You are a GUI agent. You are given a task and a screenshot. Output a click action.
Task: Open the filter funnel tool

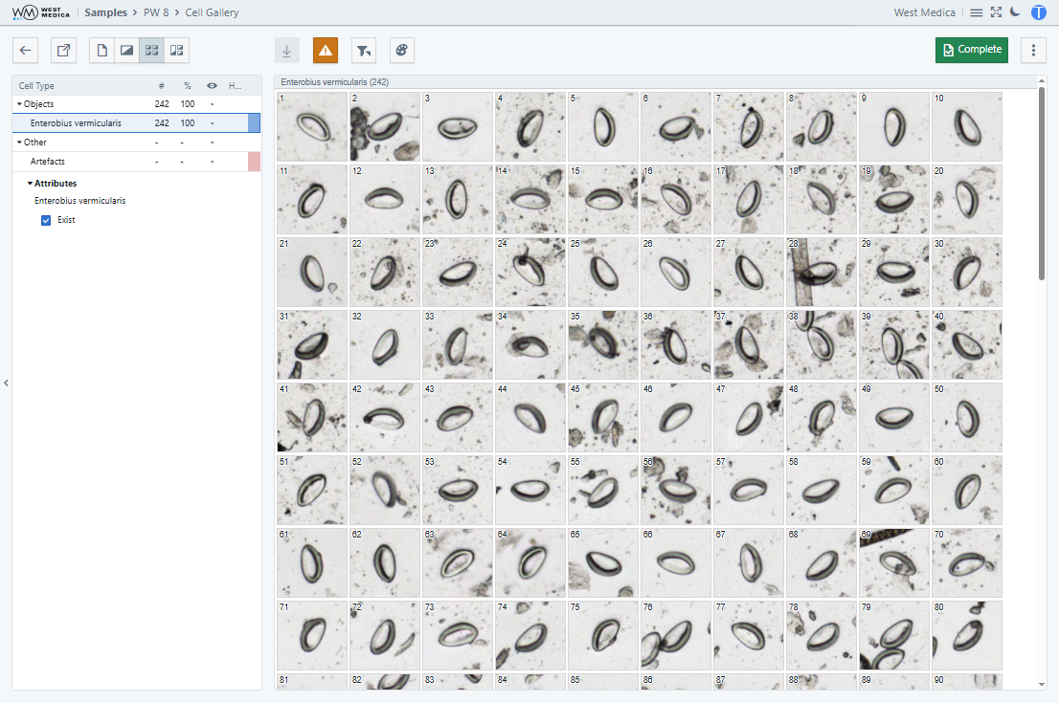(364, 51)
